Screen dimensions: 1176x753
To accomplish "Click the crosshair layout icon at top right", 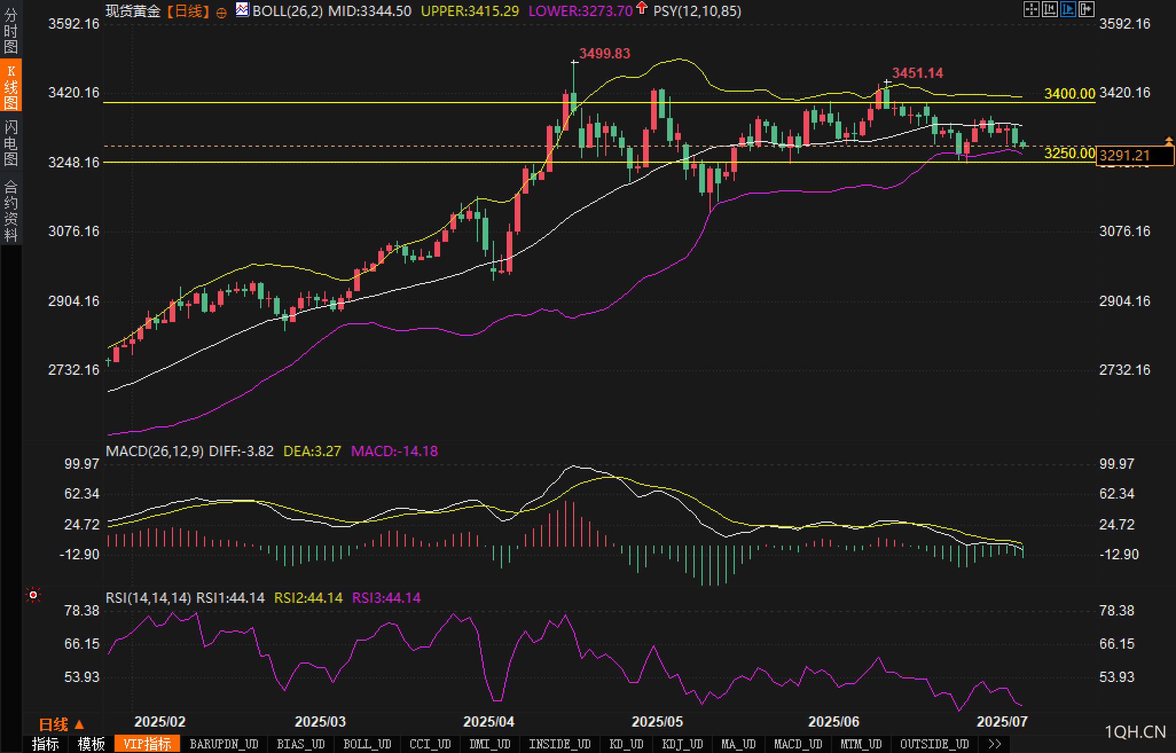I will point(1031,10).
